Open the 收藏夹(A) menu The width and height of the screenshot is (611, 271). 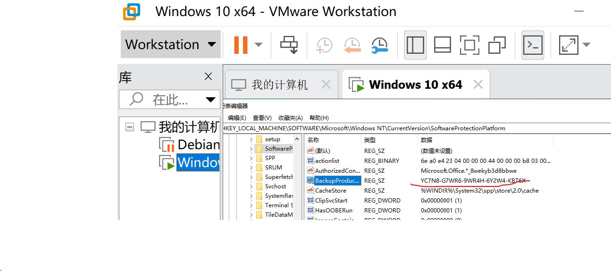tap(291, 118)
